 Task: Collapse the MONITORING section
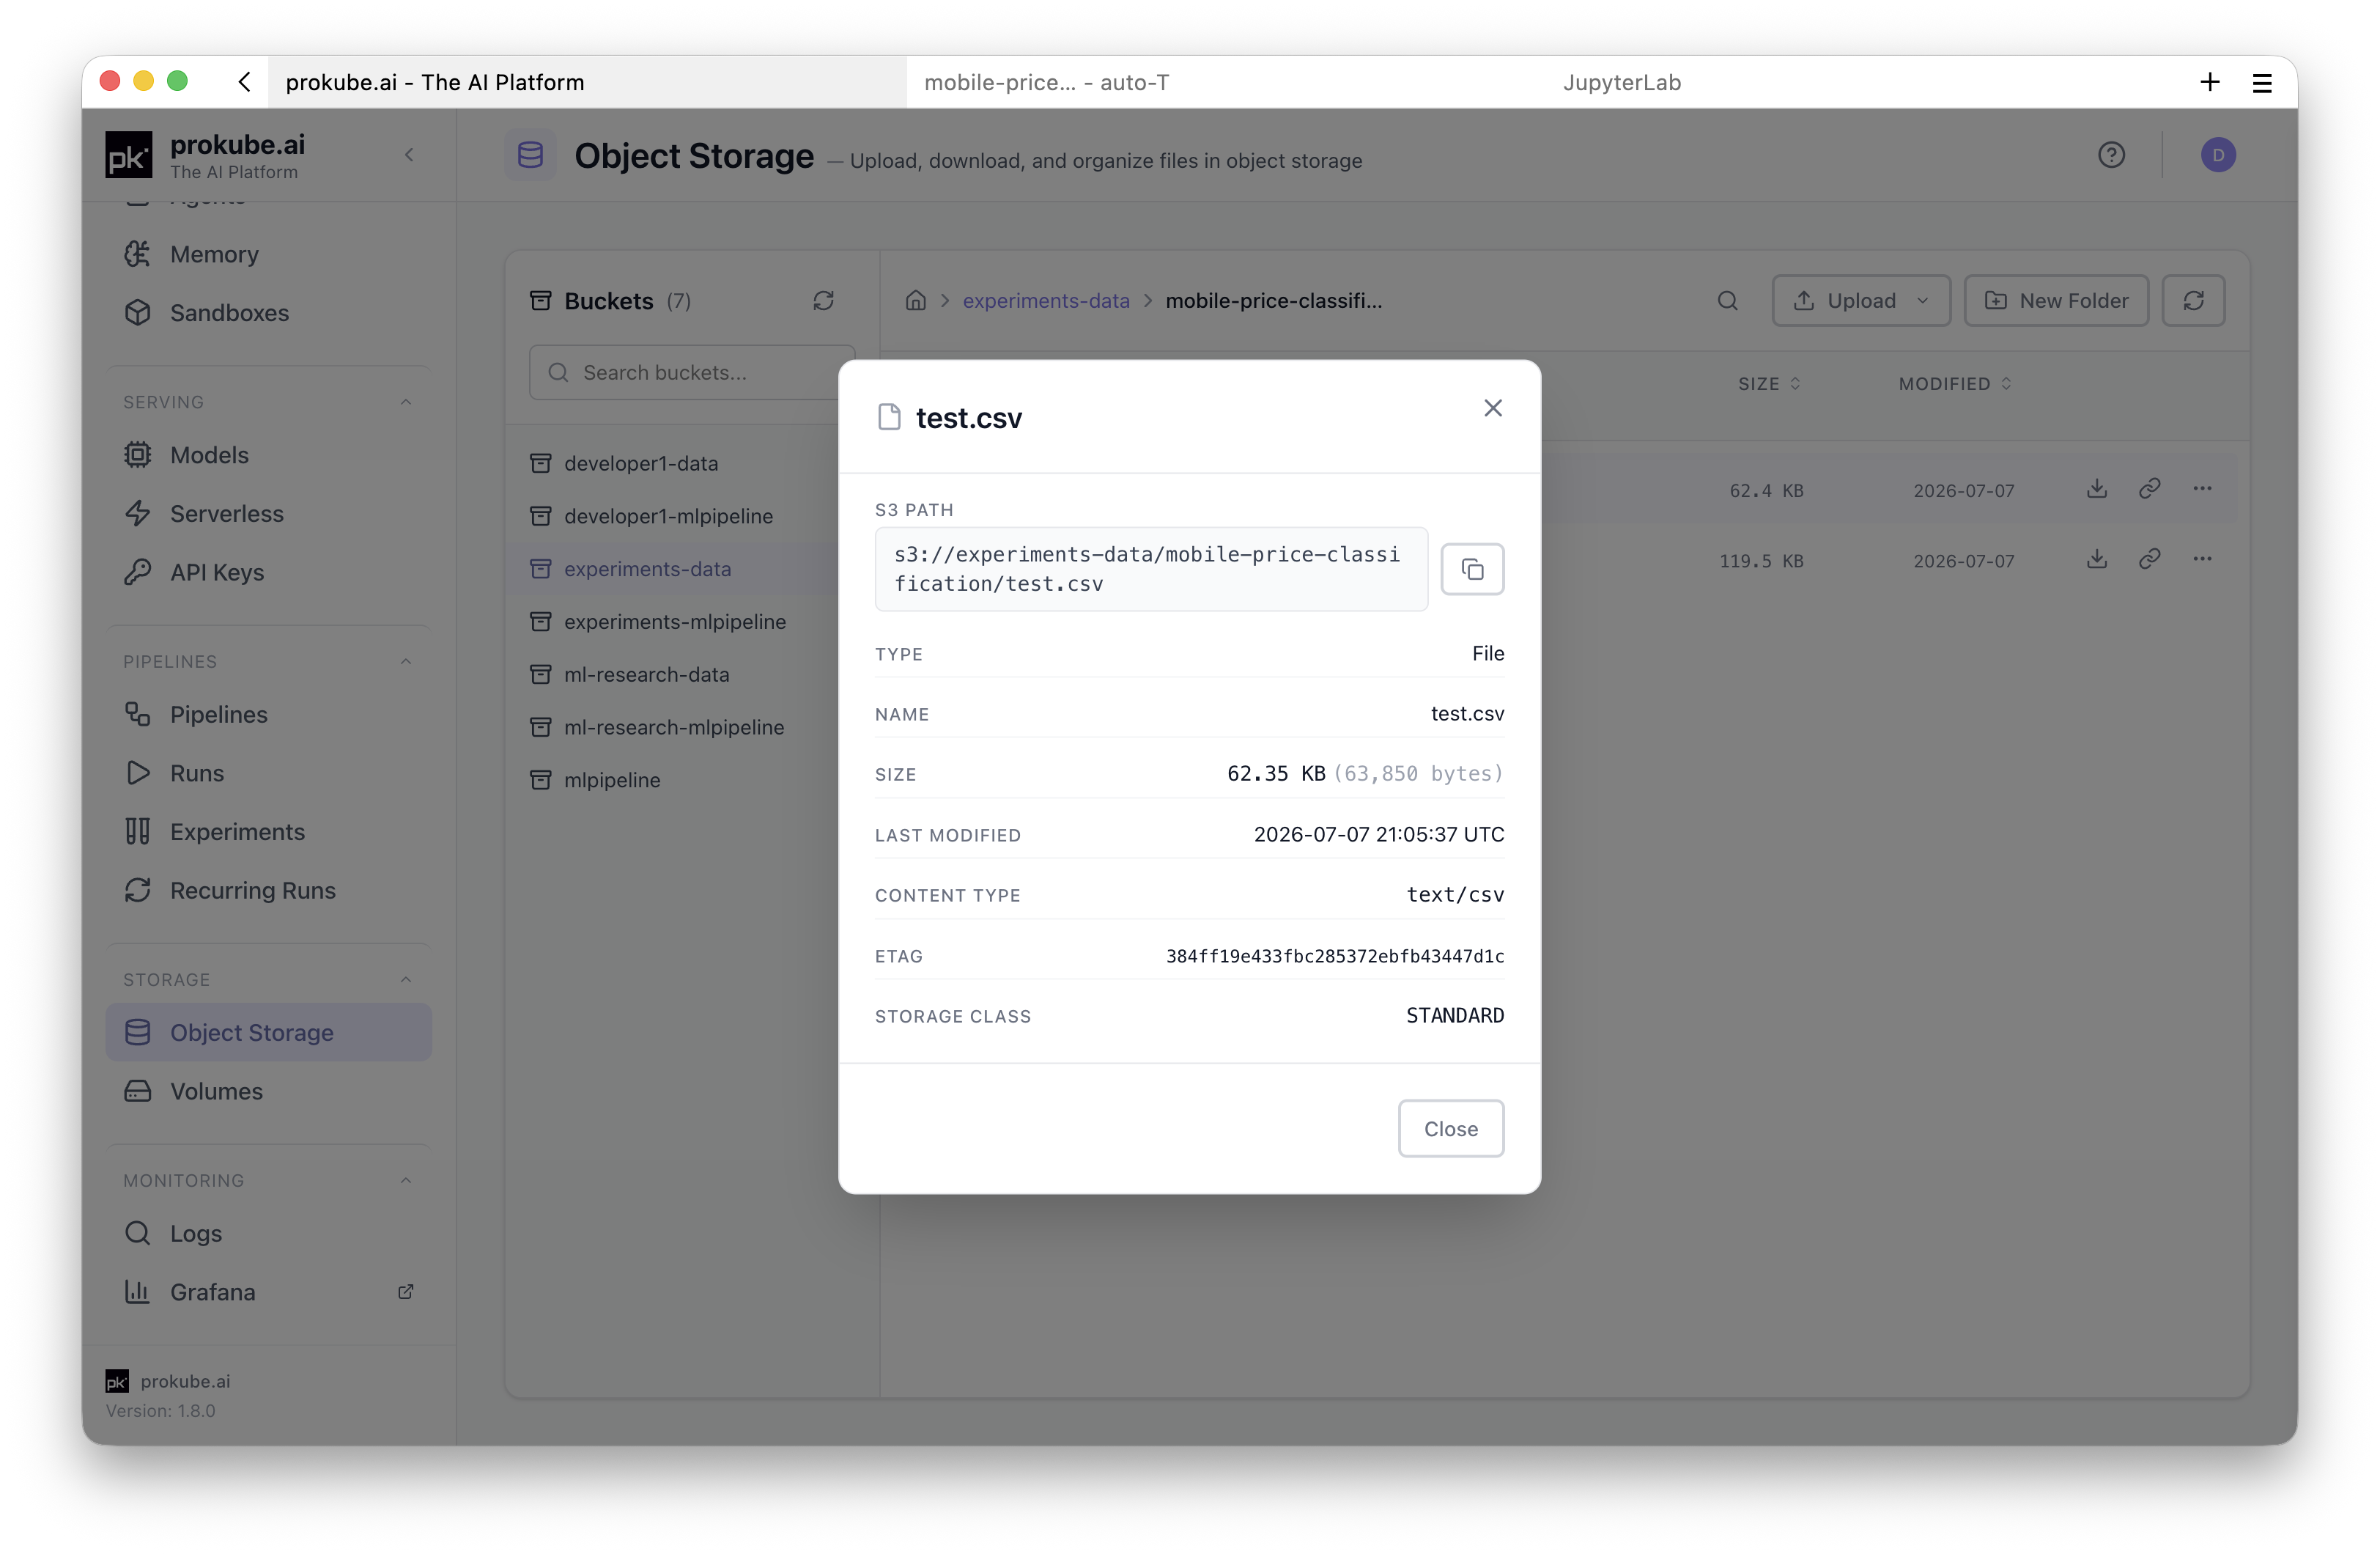406,1181
